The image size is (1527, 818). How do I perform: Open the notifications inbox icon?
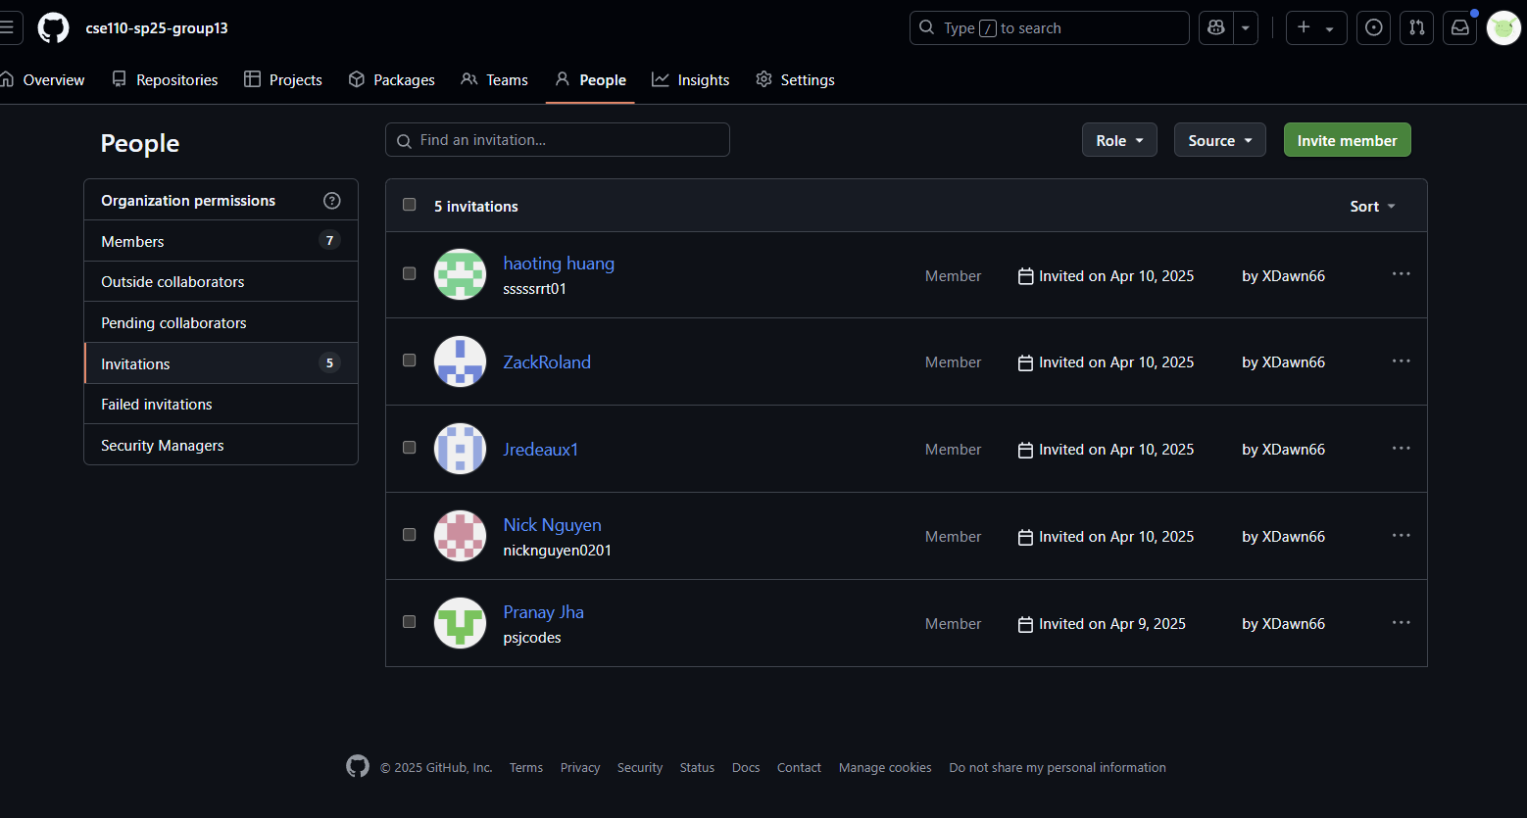(x=1460, y=27)
